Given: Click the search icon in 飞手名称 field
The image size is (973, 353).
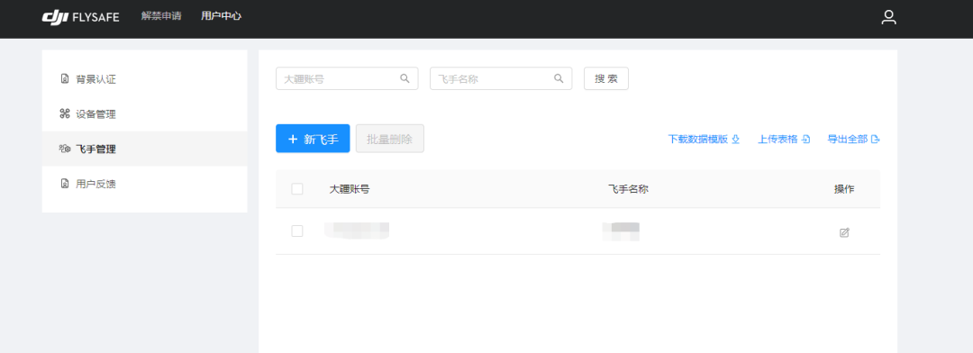Looking at the screenshot, I should click(x=559, y=78).
